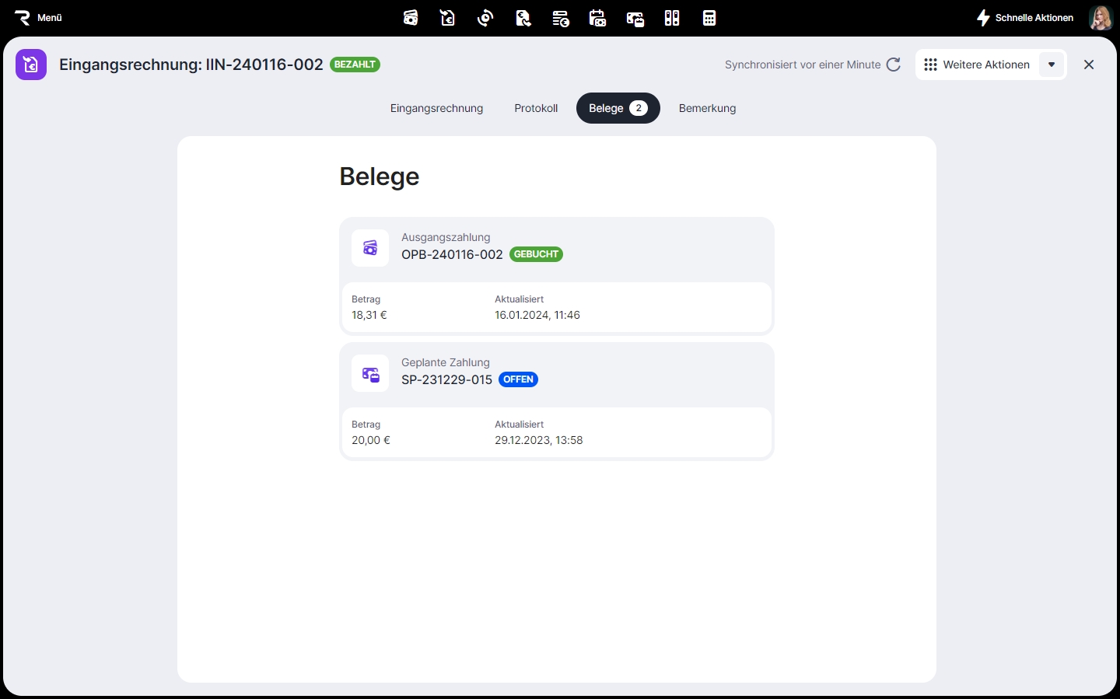The width and height of the screenshot is (1120, 699).
Task: Click the sync refresh icon
Action: tap(894, 65)
